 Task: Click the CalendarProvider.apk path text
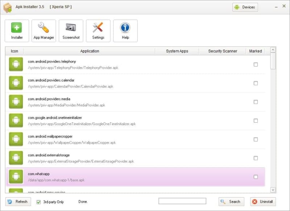coord(70,86)
